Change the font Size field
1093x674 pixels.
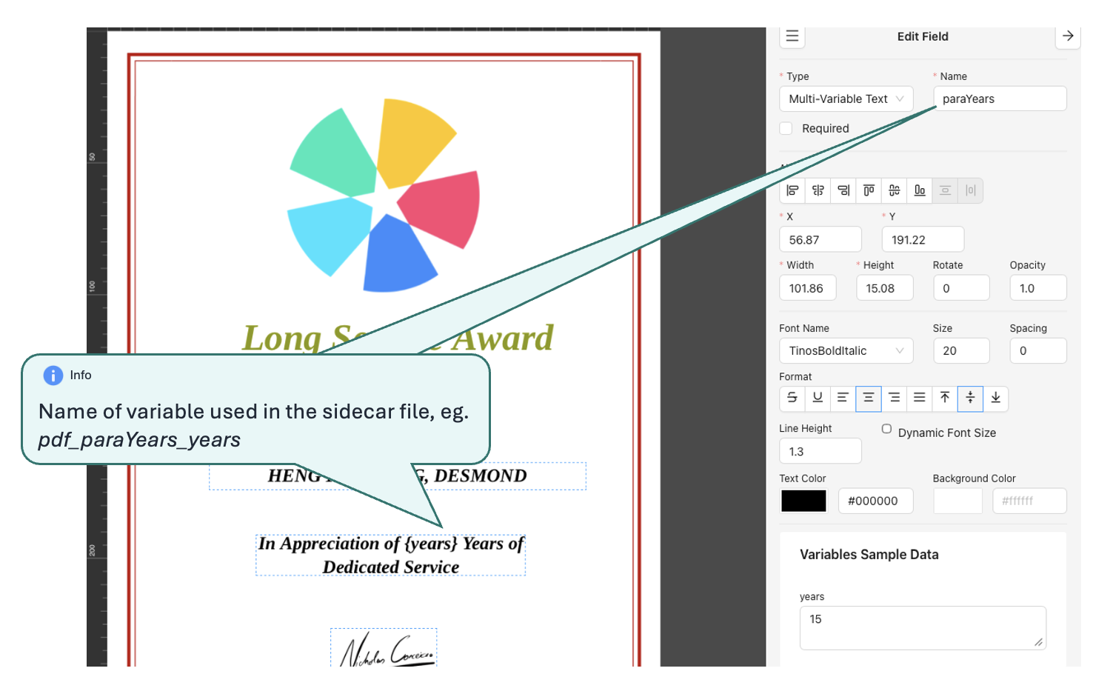(961, 350)
